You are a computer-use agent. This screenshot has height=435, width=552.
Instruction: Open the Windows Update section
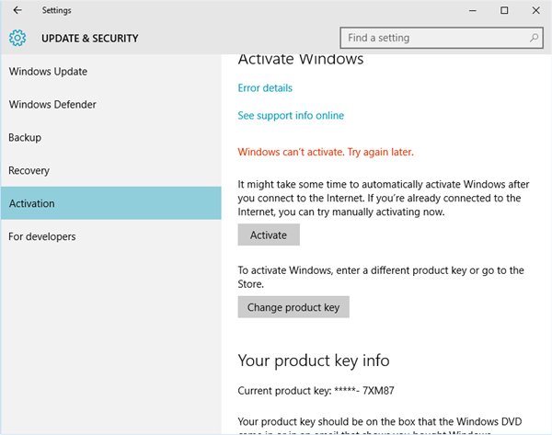(48, 72)
